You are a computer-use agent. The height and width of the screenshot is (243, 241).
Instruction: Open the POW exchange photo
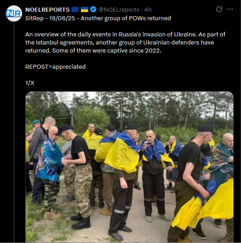pos(129,167)
